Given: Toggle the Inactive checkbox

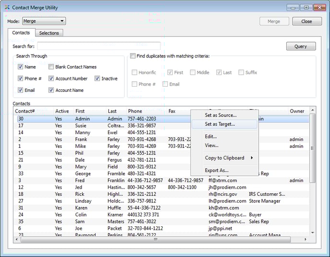Looking at the screenshot, I should point(97,78).
